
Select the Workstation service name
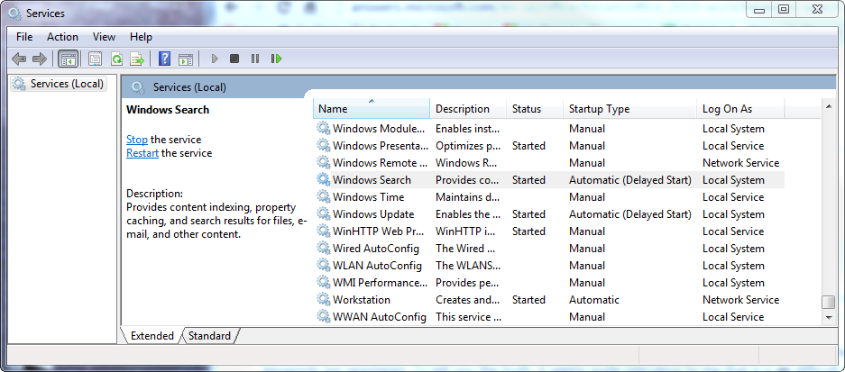tap(362, 299)
